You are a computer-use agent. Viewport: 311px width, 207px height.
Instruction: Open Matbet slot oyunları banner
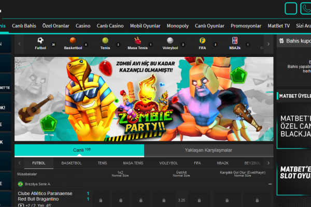click(294, 172)
